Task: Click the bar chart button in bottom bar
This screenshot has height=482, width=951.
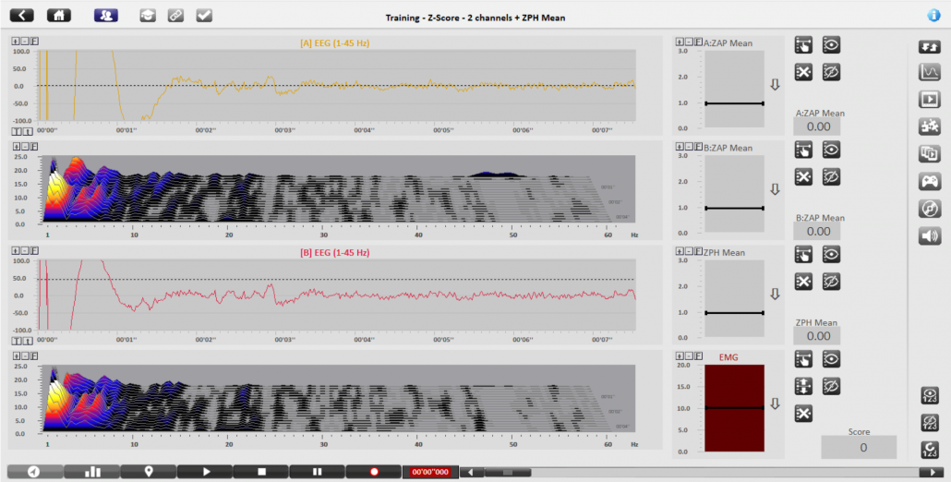Action: (91, 472)
